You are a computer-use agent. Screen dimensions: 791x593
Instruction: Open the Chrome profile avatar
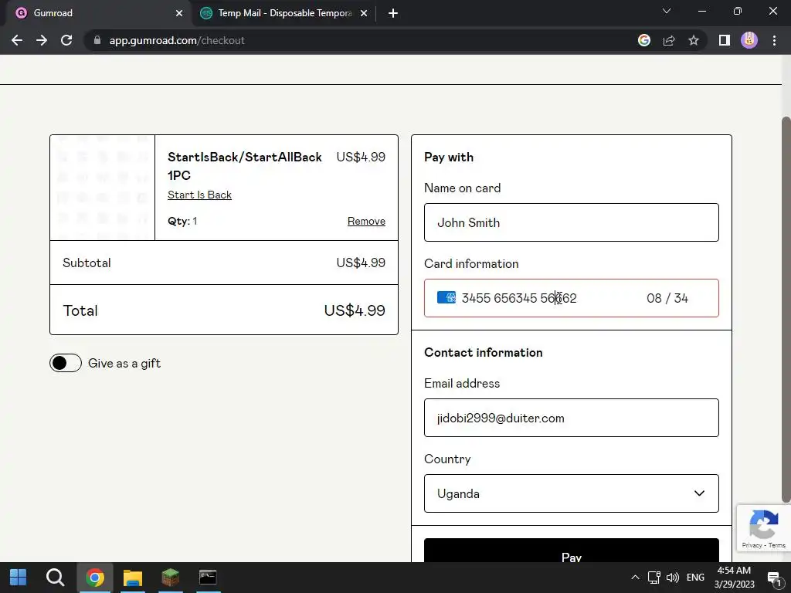pos(749,40)
